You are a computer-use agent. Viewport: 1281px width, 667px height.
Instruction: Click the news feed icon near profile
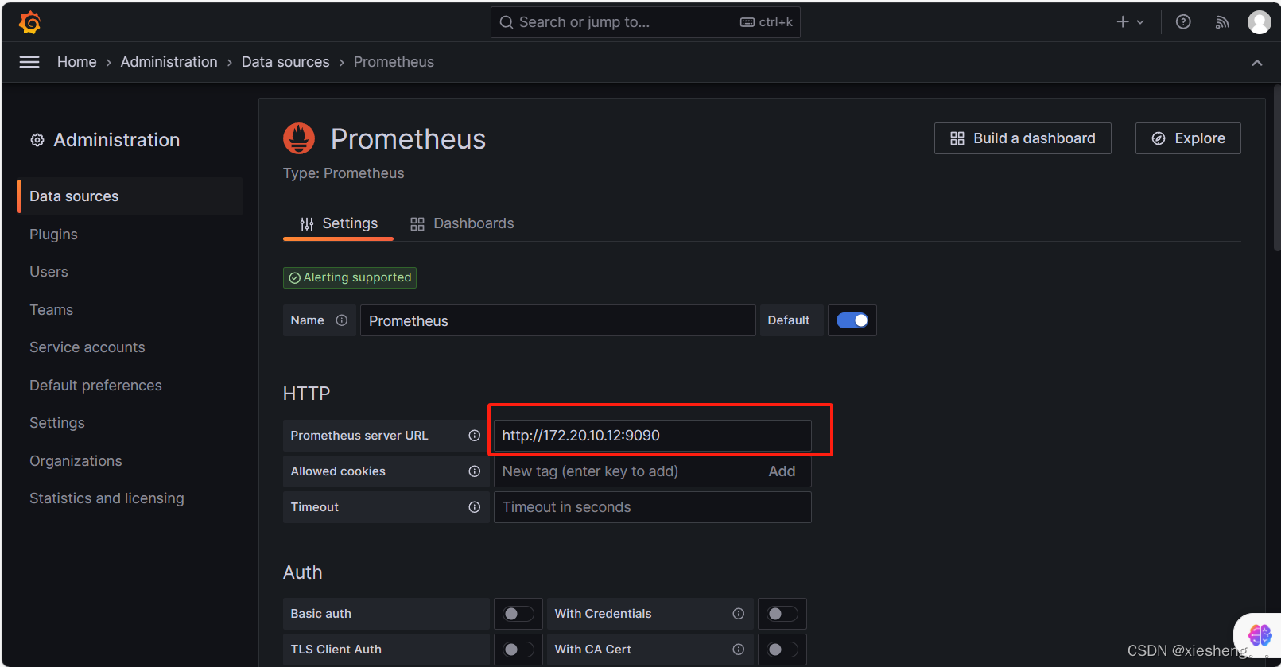click(x=1222, y=21)
